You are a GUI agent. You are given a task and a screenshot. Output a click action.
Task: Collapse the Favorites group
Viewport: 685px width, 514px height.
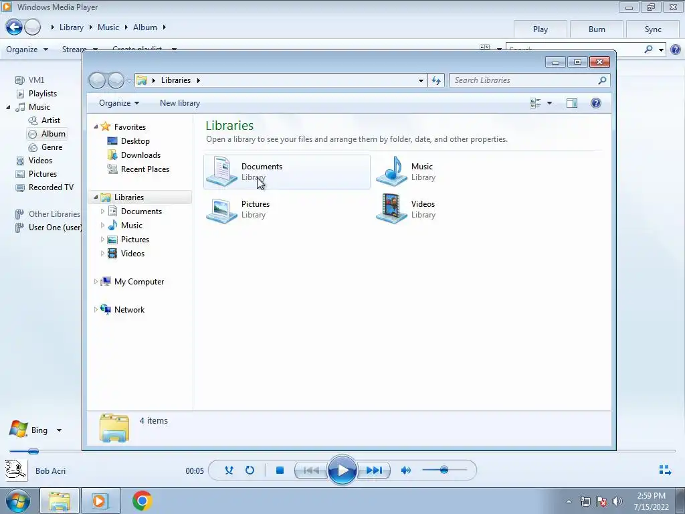pyautogui.click(x=96, y=126)
